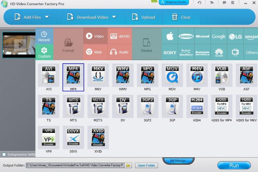Open the Web format category
Image resolution: width=258 pixels, height=172 pixels.
95,52
